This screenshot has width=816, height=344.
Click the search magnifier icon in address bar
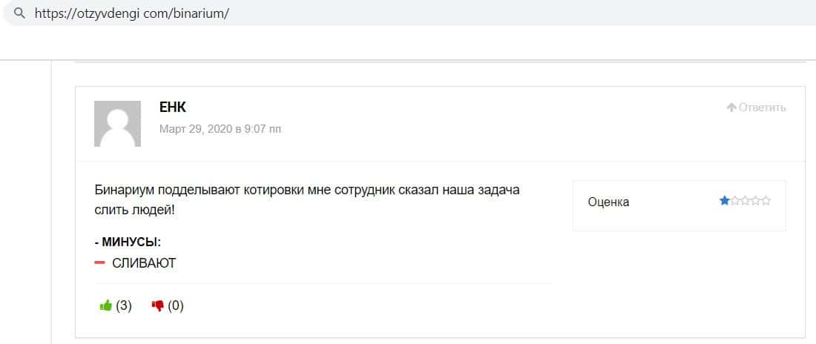tap(19, 13)
